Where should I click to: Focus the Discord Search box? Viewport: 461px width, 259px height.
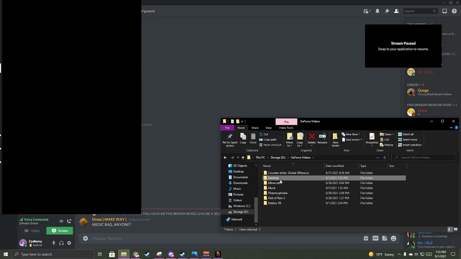pos(420,11)
